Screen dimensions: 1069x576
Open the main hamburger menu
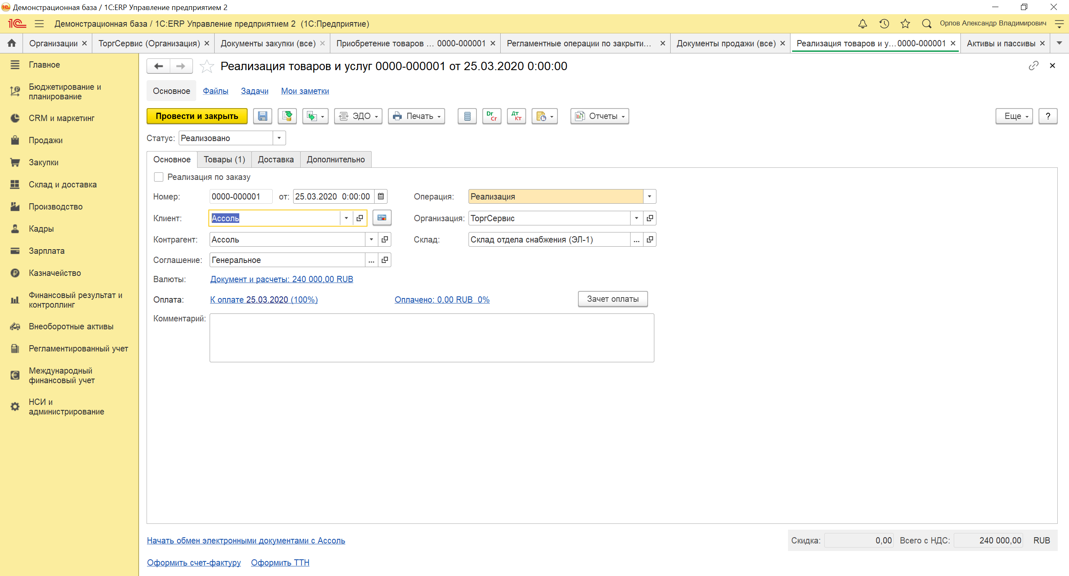click(x=39, y=24)
